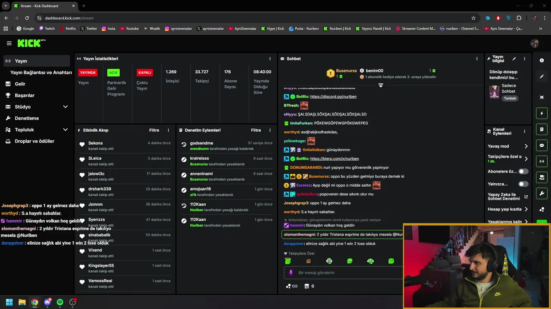The image size is (551, 309).
Task: Click the three-dots cluster icon in the right toolbar
Action: [x=542, y=209]
